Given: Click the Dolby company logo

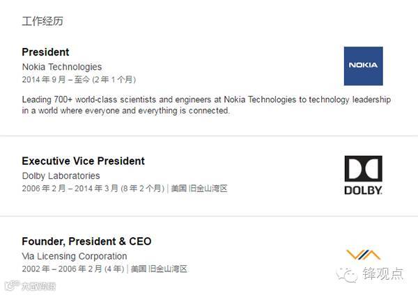Looking at the screenshot, I should click(x=363, y=175).
